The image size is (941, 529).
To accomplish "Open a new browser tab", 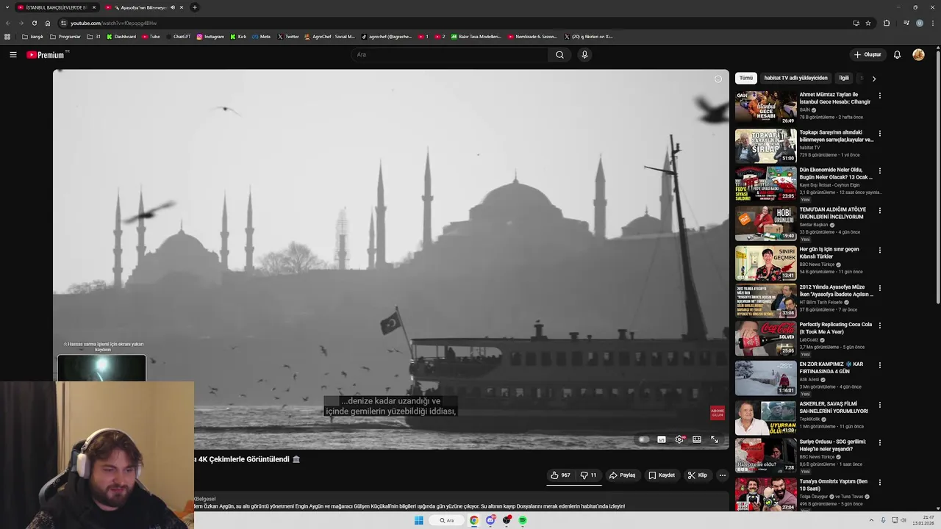I will (194, 7).
